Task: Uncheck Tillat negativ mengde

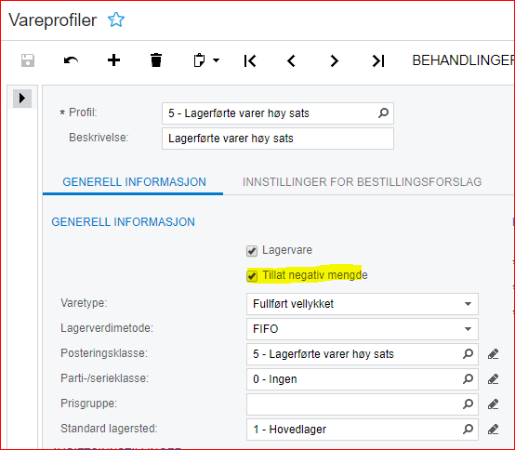Action: [x=252, y=276]
